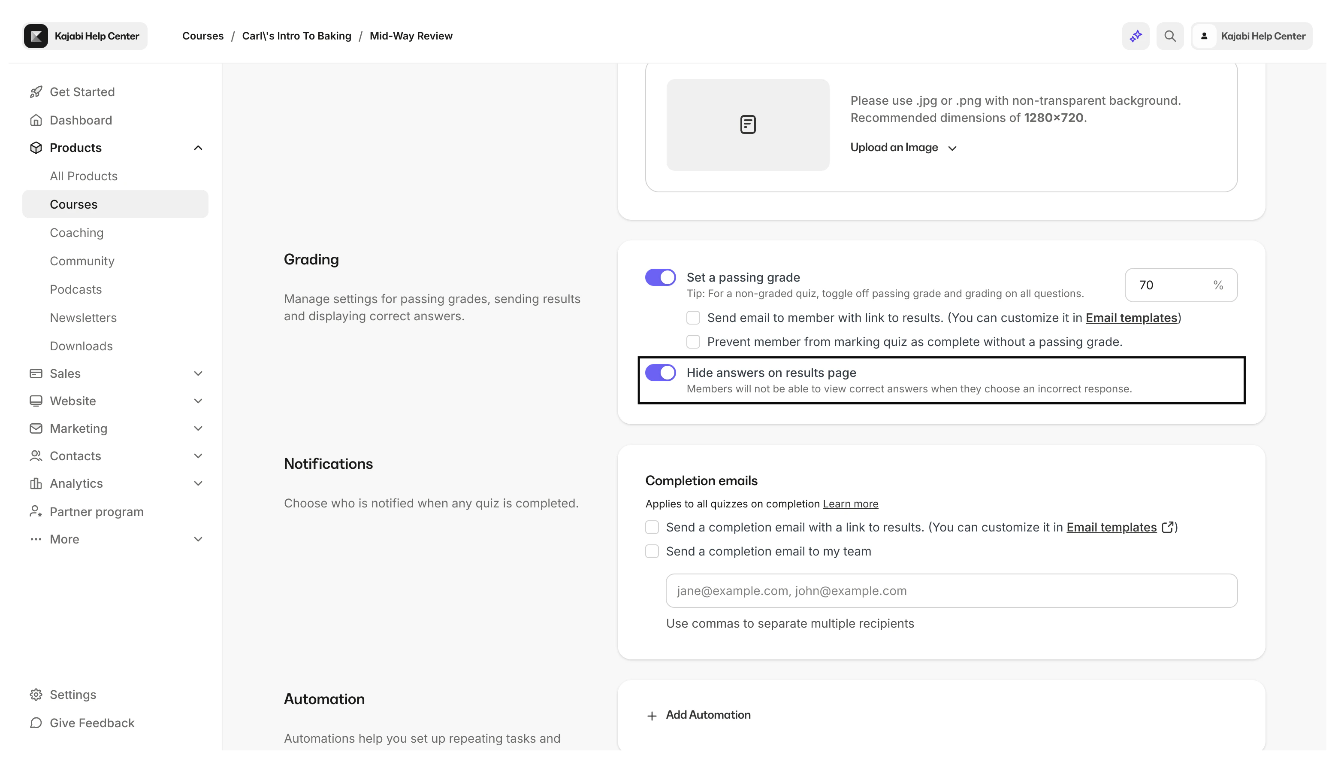Click the team email recipients input field

[950, 590]
